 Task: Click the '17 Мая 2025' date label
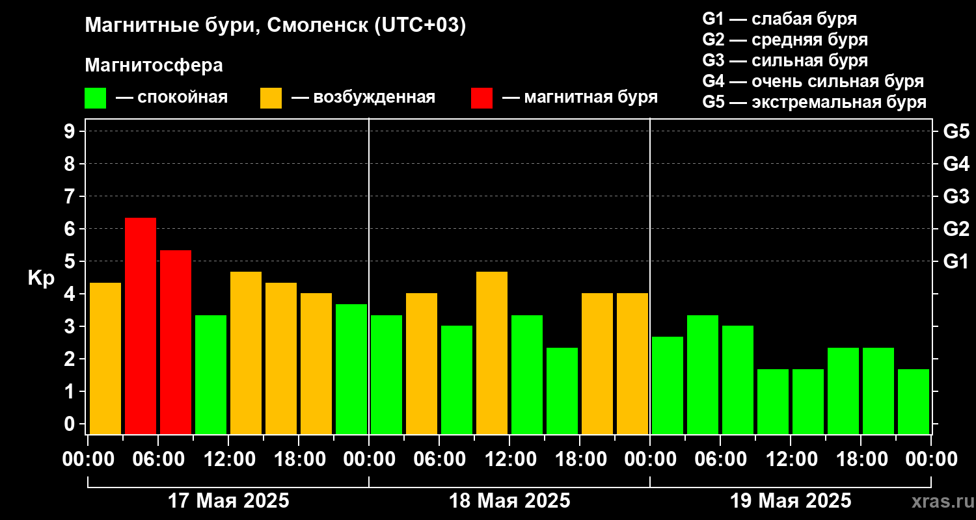(228, 501)
